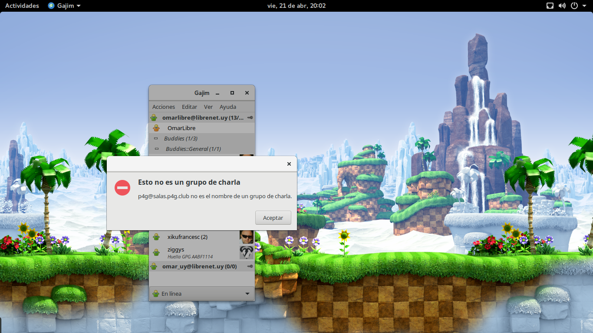Click the key icon beside omar_uy@librenet.uy

point(250,266)
